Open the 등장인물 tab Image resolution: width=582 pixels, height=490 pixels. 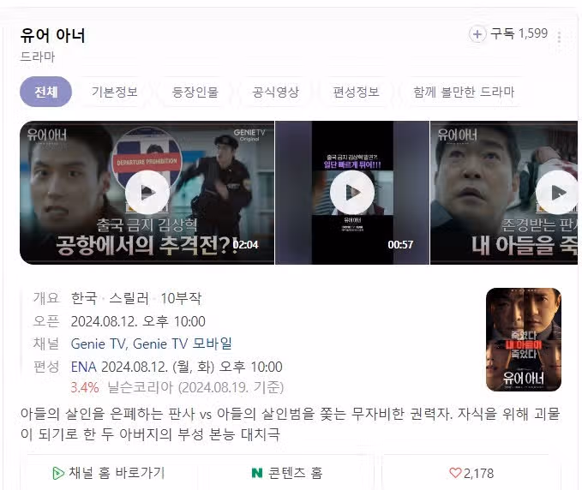[195, 92]
